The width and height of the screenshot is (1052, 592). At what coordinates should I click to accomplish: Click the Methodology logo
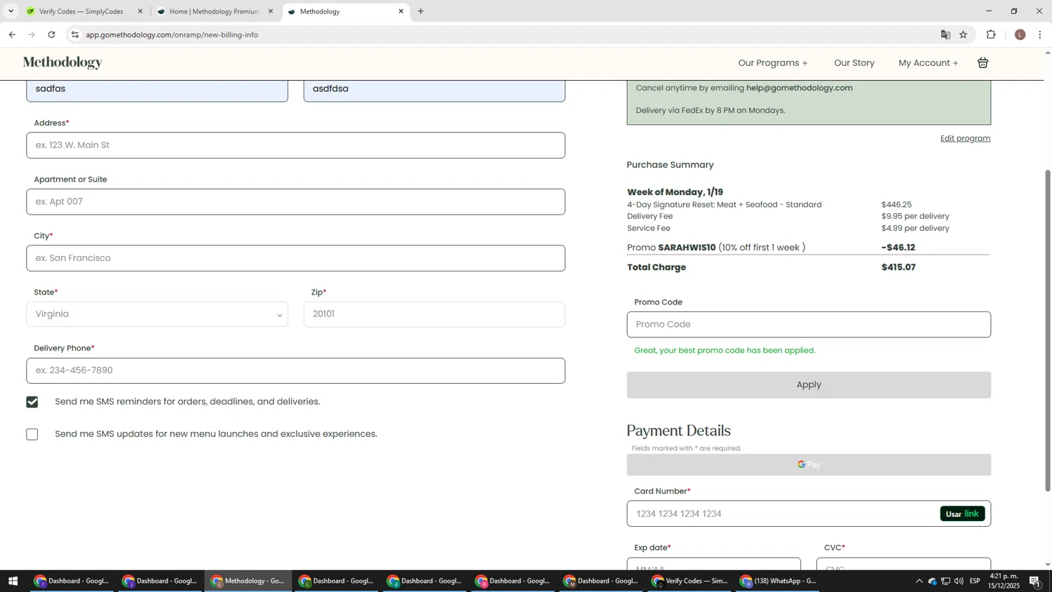(x=62, y=63)
